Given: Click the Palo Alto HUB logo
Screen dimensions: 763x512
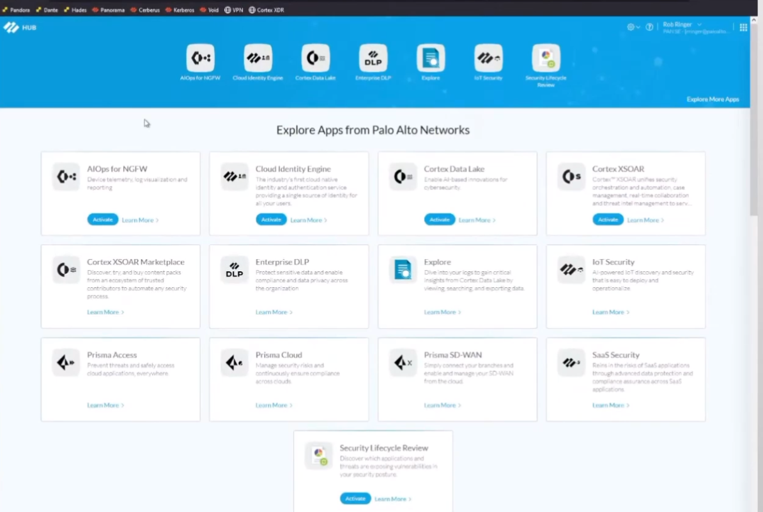Looking at the screenshot, I should [x=19, y=27].
